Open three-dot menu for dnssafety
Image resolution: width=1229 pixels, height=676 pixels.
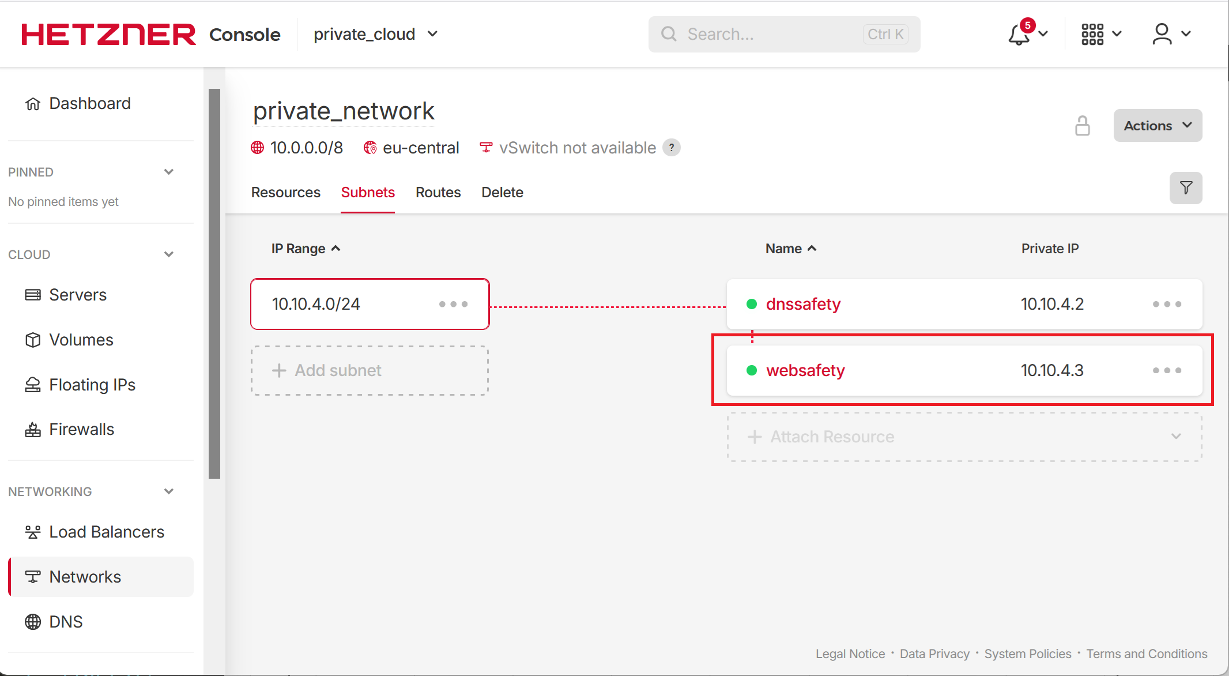pyautogui.click(x=1167, y=304)
